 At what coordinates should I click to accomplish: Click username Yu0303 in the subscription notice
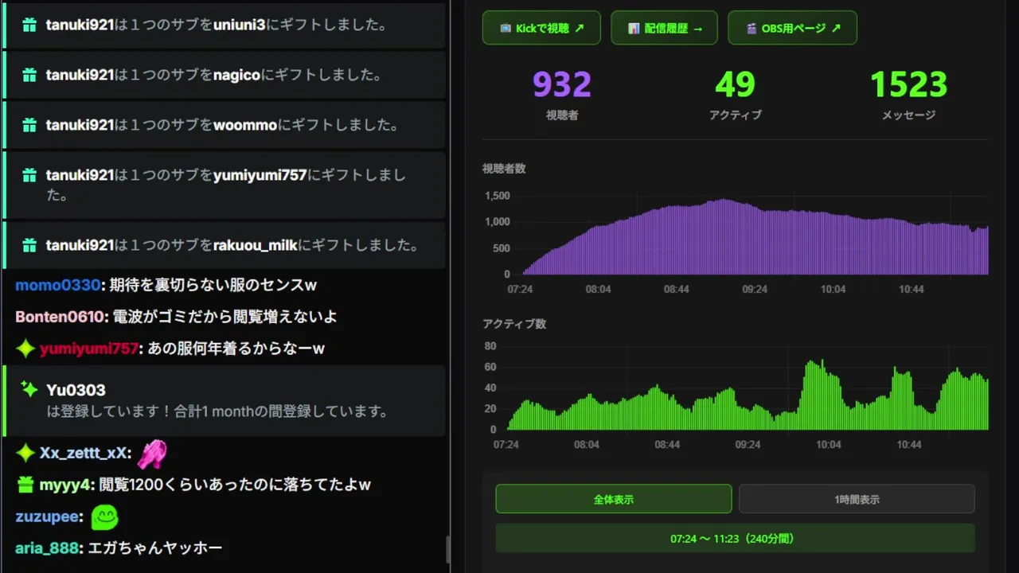[76, 390]
